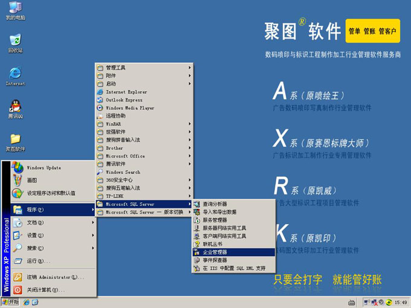Click the Windows Media Player icon
The height and width of the screenshot is (308, 411).
click(x=100, y=107)
